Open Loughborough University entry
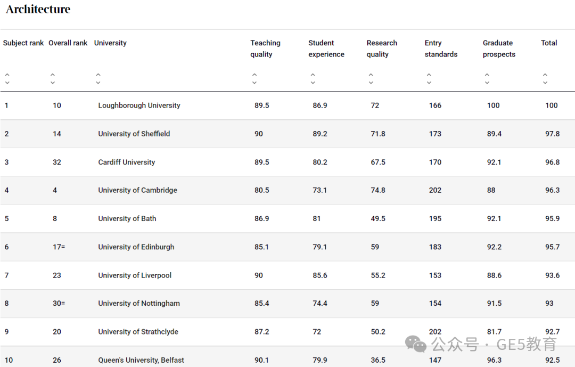 pos(139,105)
